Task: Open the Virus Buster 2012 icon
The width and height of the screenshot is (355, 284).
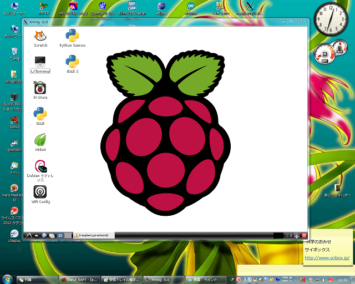Action: pos(12,216)
